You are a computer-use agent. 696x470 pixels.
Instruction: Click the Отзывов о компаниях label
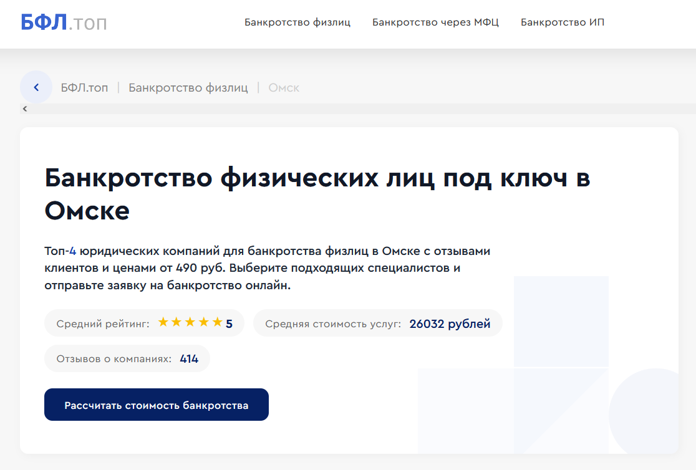pos(114,358)
